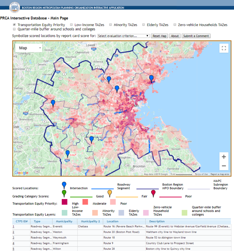Zoom out of the map
The width and height of the screenshot is (234, 251).
pos(224,166)
